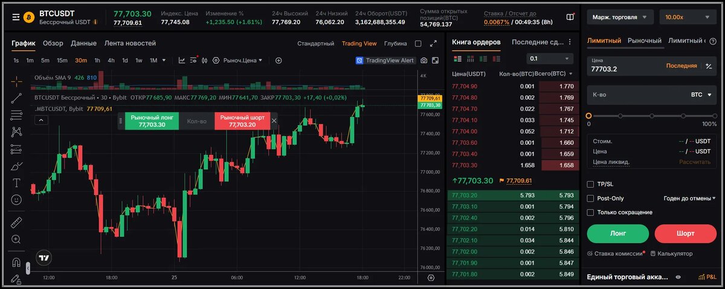Open the TradingView Alert button
Screen dimensions: 725x289
385,60
